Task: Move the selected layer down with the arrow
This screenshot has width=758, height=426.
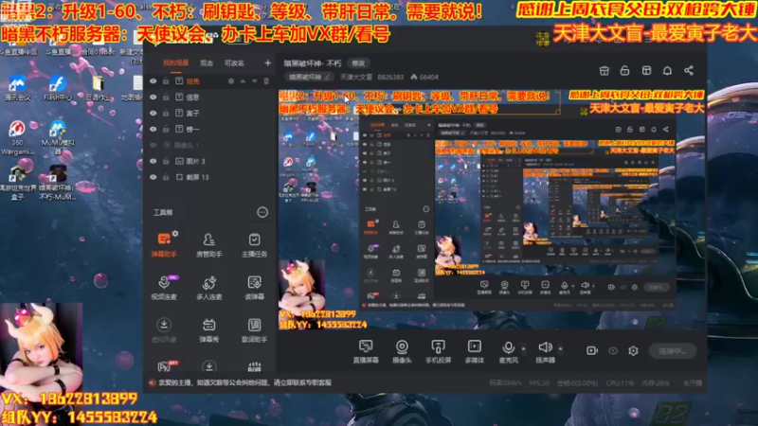Action: click(255, 81)
